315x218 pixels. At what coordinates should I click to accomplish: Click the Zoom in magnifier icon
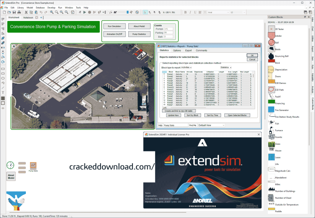tap(52, 12)
